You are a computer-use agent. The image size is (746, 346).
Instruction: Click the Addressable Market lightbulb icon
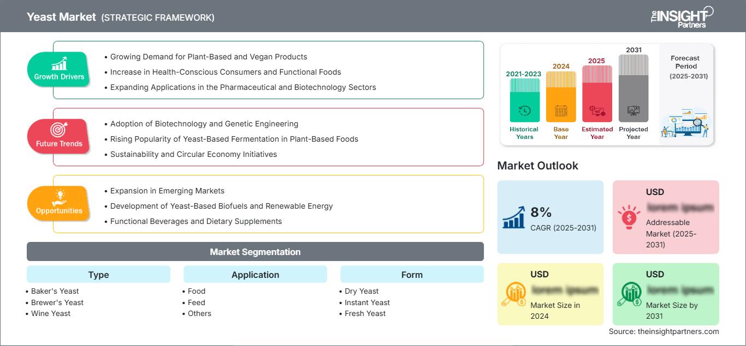coord(629,217)
